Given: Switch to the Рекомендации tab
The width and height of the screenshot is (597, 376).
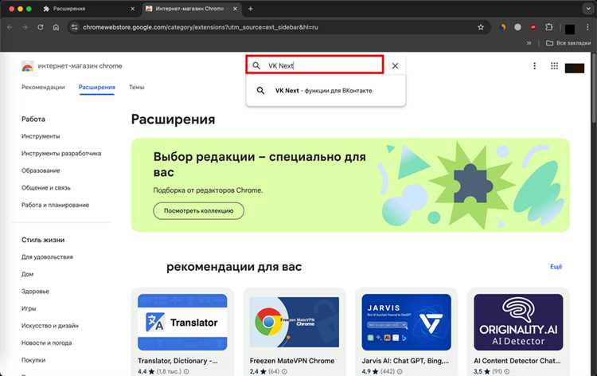Looking at the screenshot, I should (x=43, y=88).
